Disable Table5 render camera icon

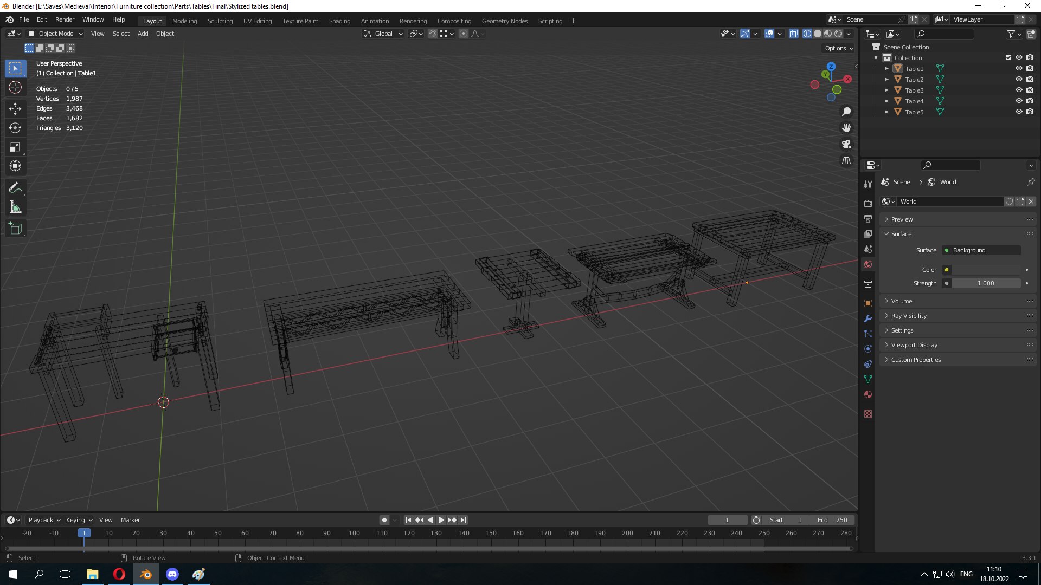tap(1030, 112)
